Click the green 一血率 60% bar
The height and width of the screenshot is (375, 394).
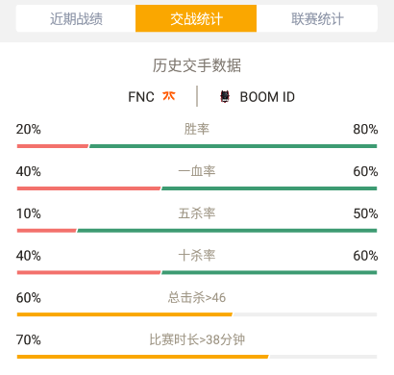click(269, 188)
